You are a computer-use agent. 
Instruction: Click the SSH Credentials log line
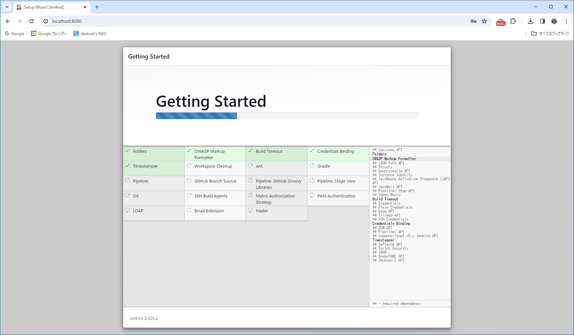[x=390, y=219]
